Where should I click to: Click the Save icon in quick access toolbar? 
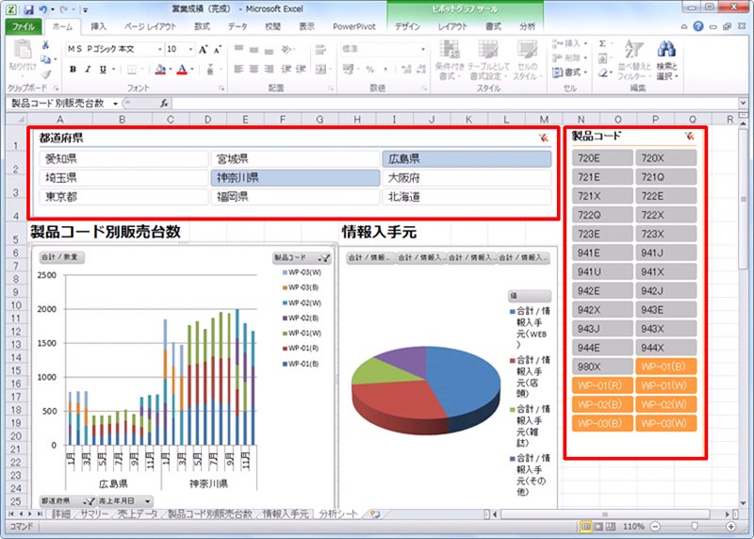pos(28,9)
